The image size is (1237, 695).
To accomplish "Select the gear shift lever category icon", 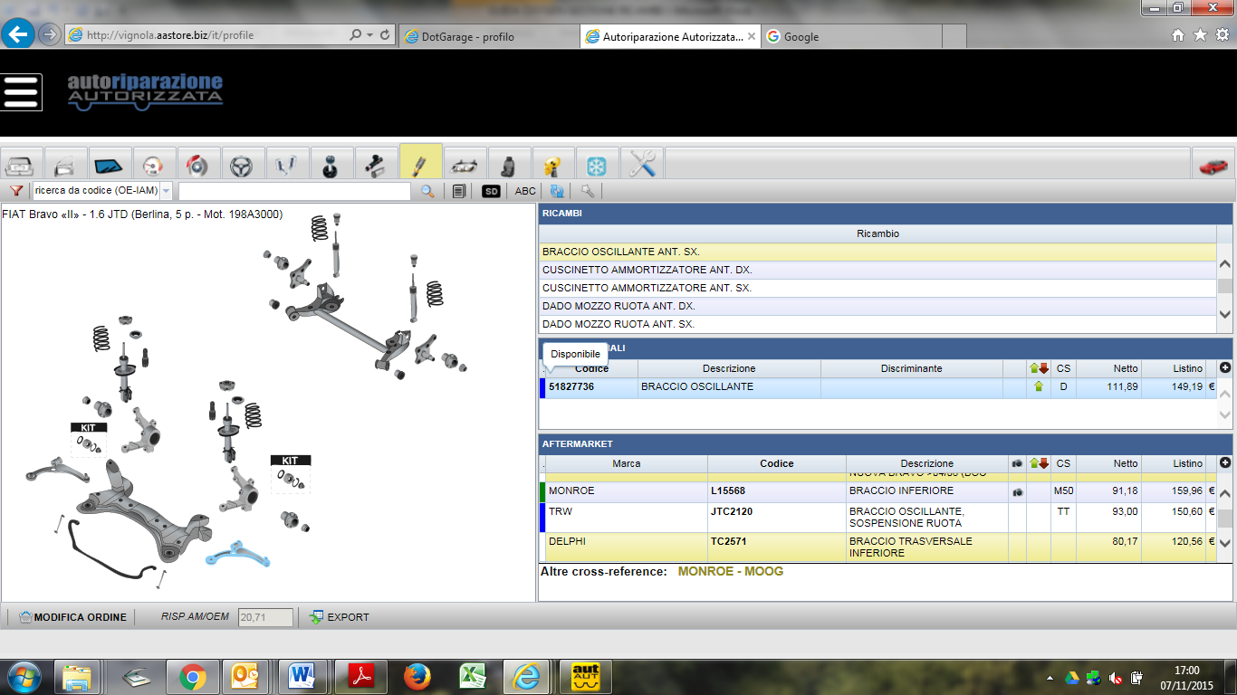I will coord(332,166).
